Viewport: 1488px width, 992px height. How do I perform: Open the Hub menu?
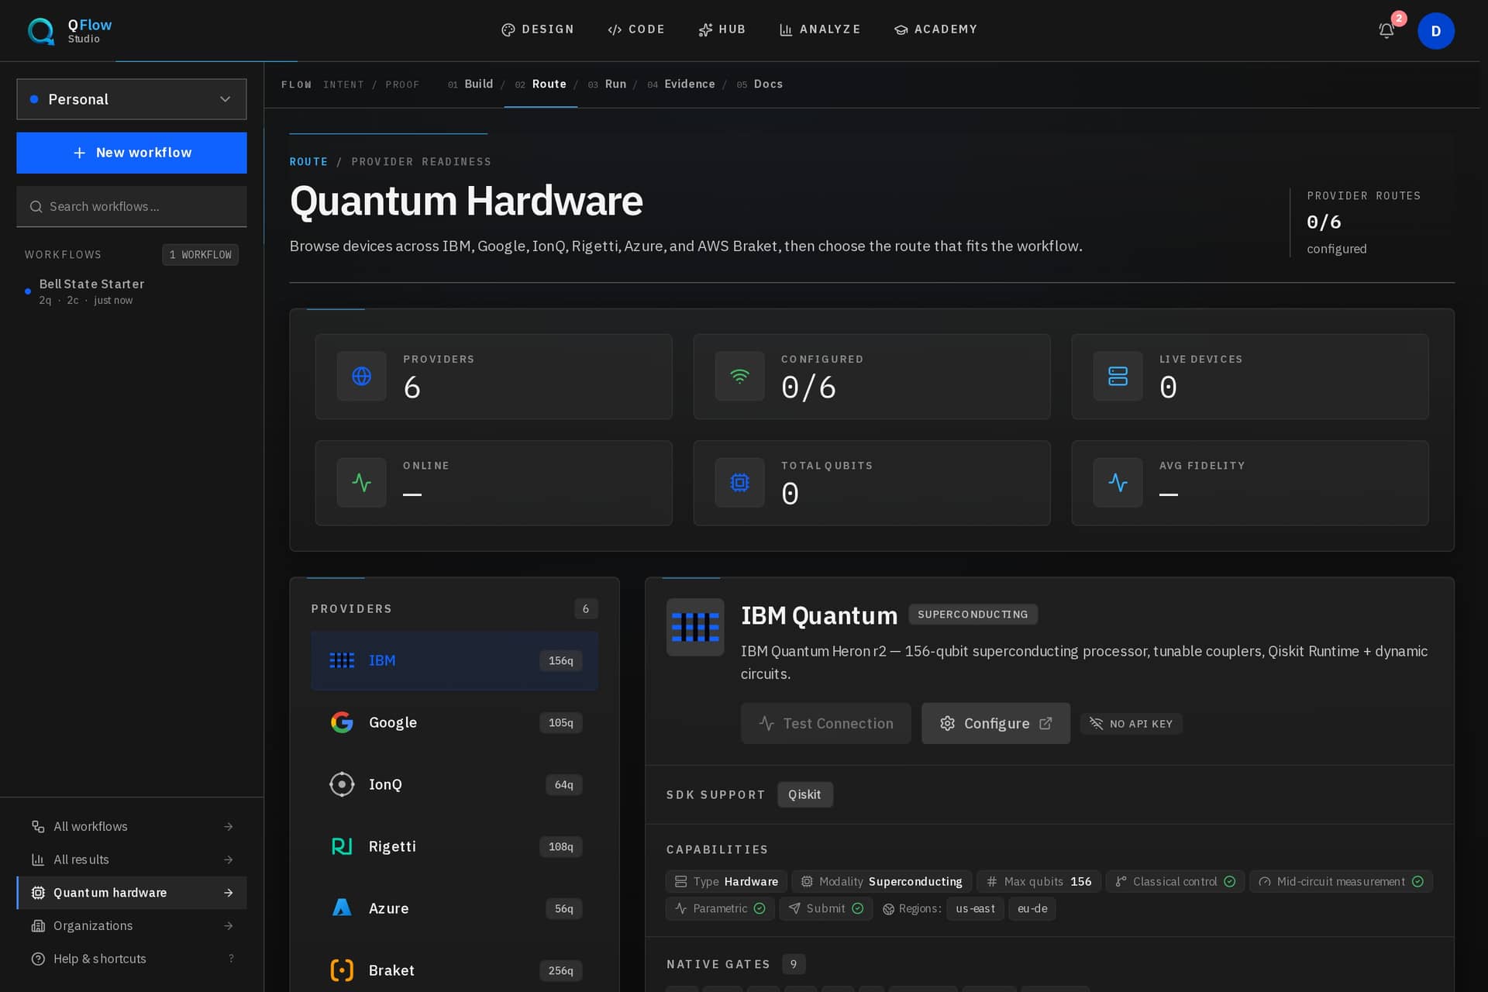tap(722, 29)
